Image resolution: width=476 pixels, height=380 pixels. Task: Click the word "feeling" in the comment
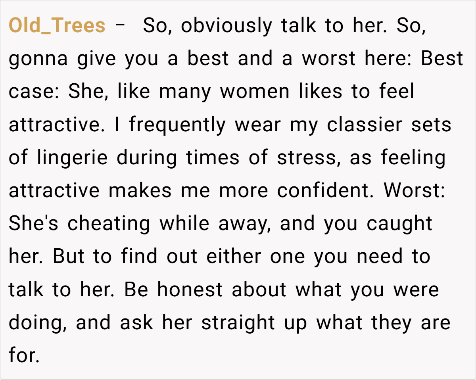click(x=413, y=157)
